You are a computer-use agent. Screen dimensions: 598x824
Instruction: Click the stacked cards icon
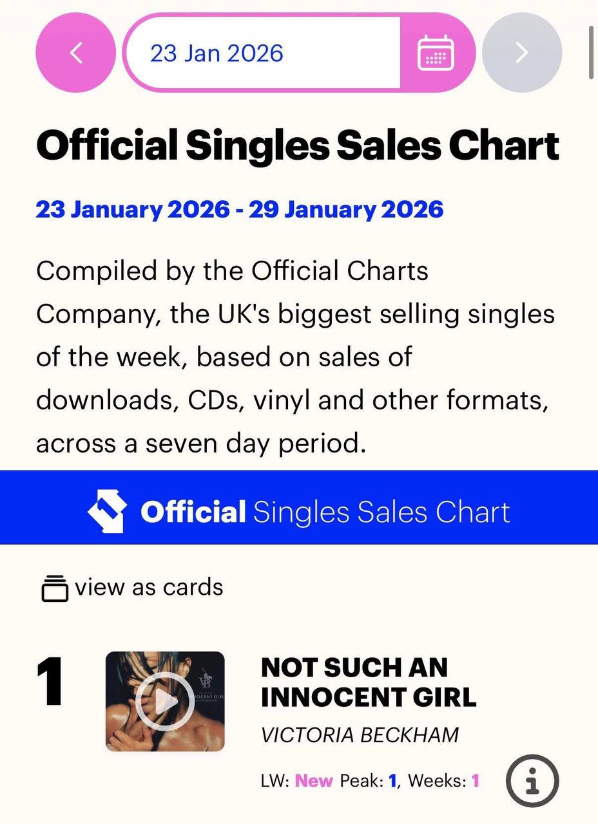pos(55,588)
